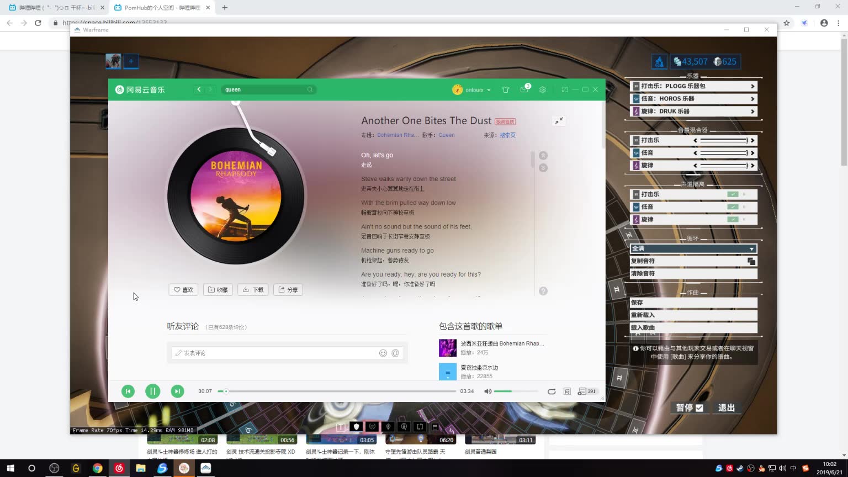Open the NetEase settings gear

point(543,89)
